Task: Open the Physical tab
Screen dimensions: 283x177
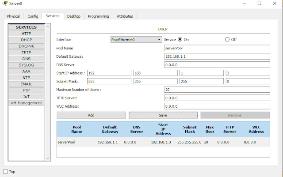Action: tap(13, 16)
